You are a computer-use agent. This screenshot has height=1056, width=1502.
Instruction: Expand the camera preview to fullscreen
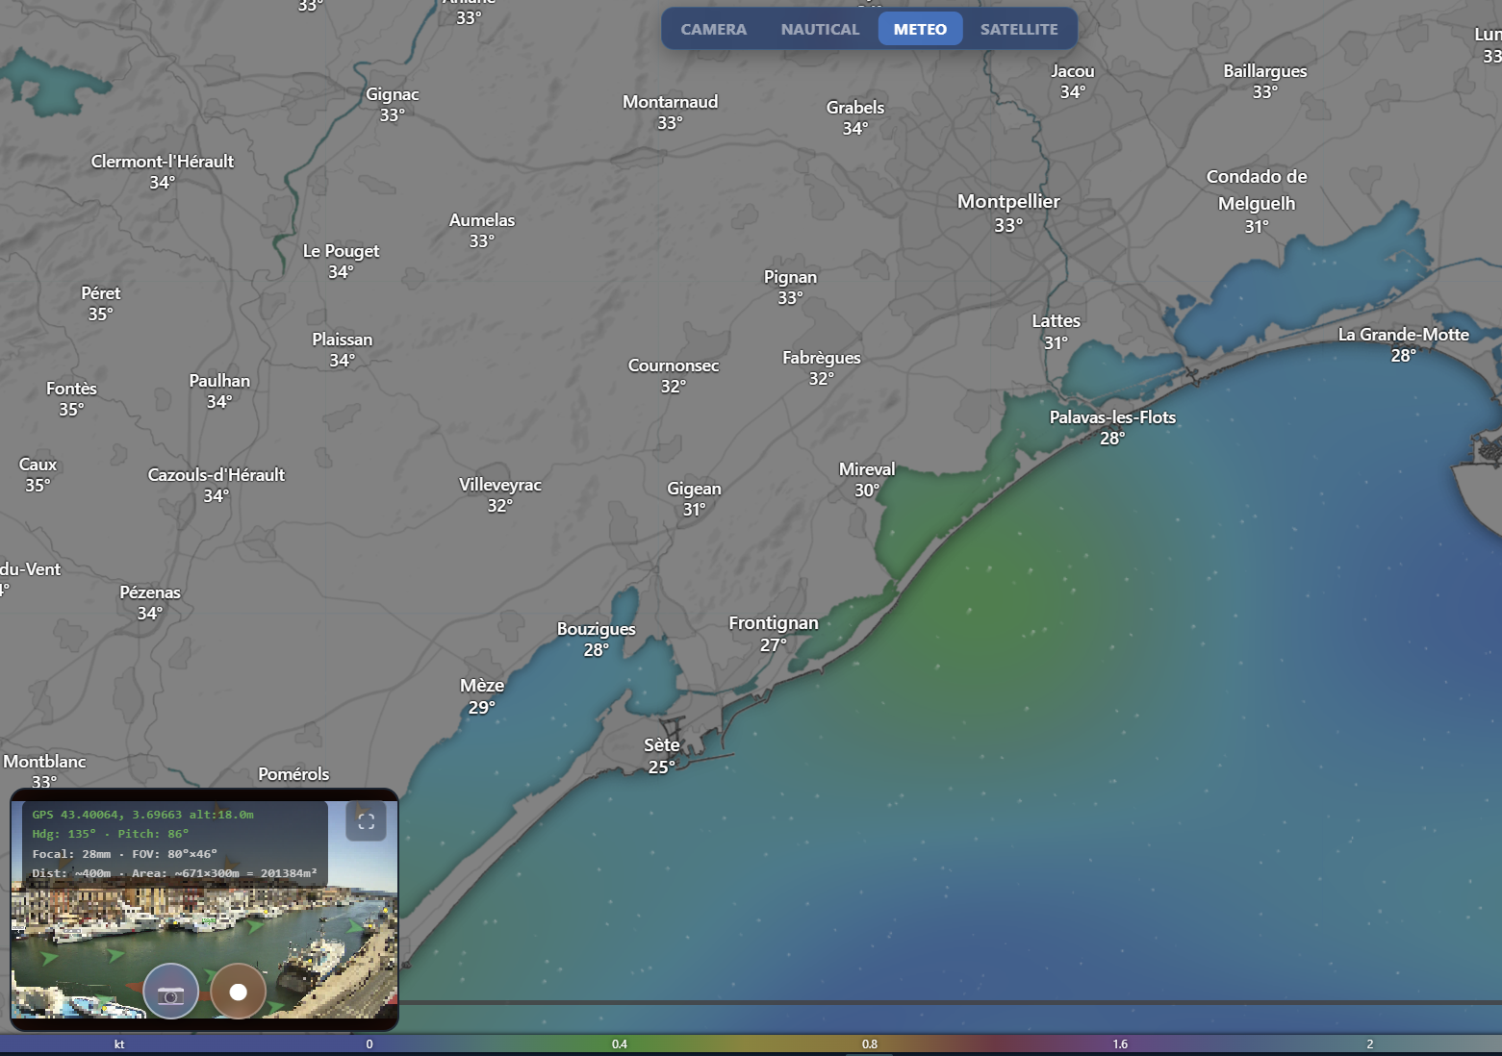[367, 821]
